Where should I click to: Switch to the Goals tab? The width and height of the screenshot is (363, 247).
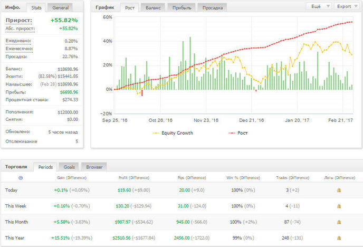69,167
